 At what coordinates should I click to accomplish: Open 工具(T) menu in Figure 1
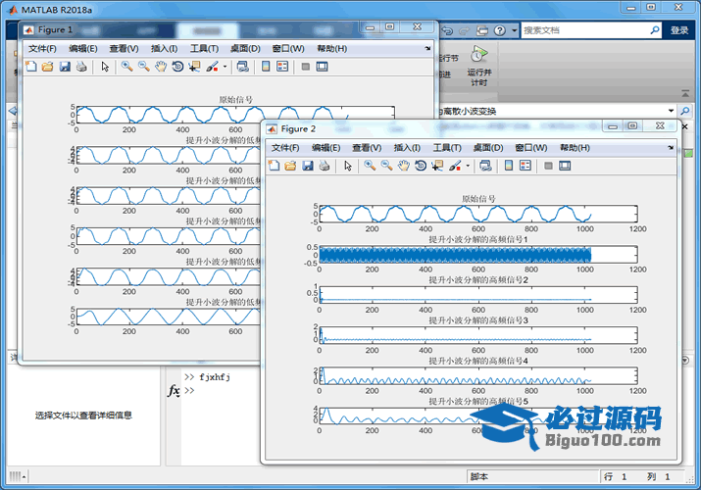coord(204,48)
